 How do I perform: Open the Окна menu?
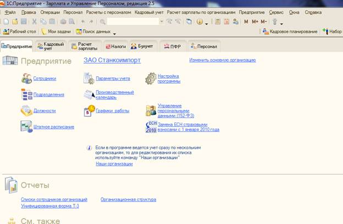tap(294, 12)
